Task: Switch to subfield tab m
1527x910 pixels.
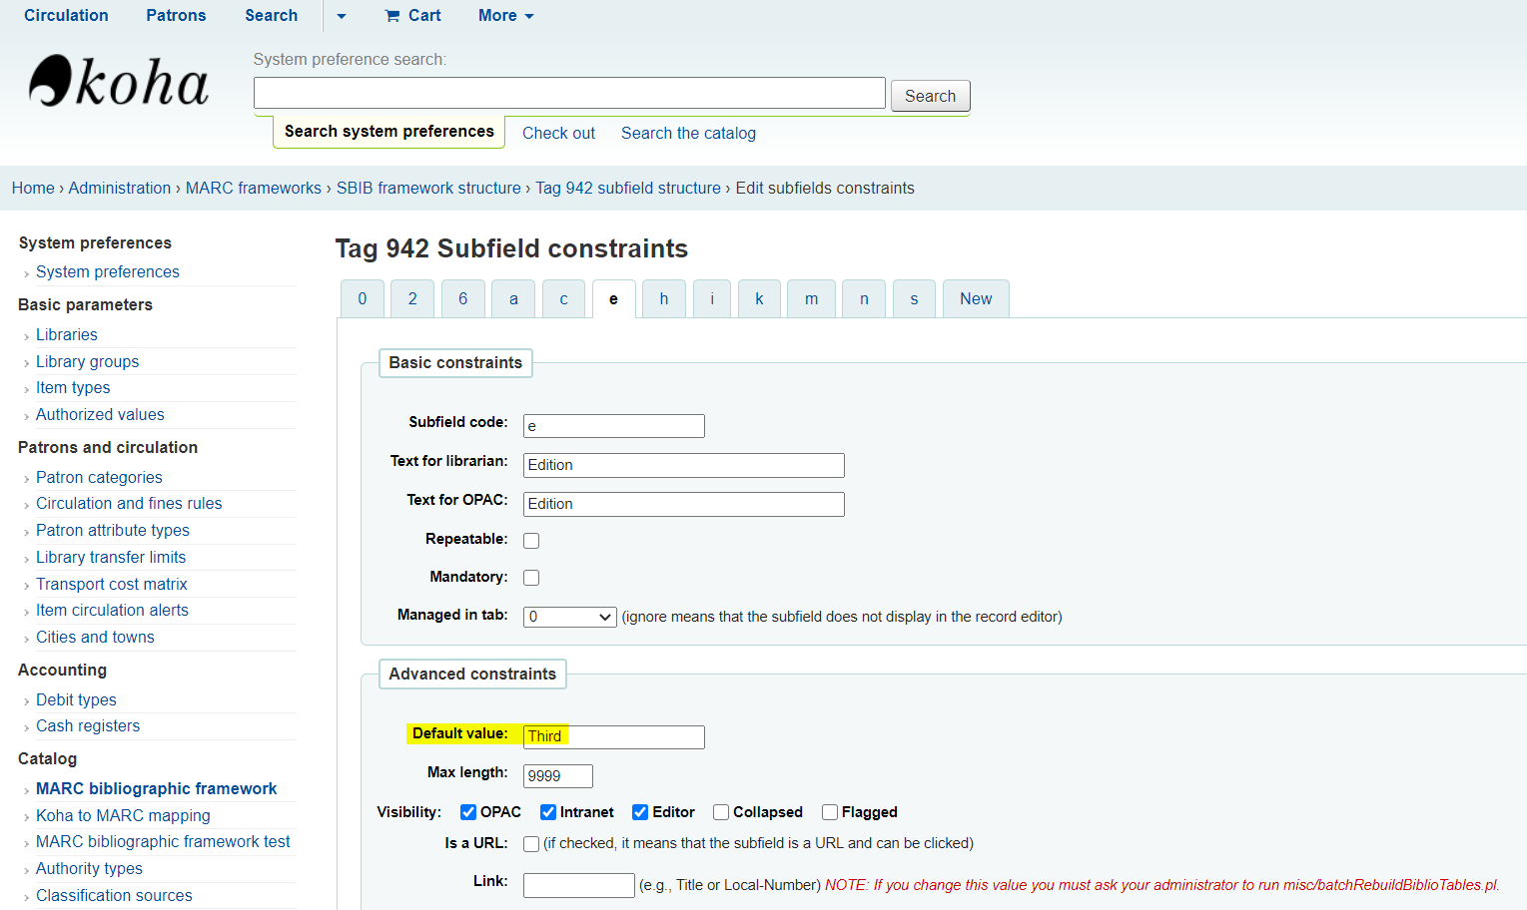Action: 811,298
